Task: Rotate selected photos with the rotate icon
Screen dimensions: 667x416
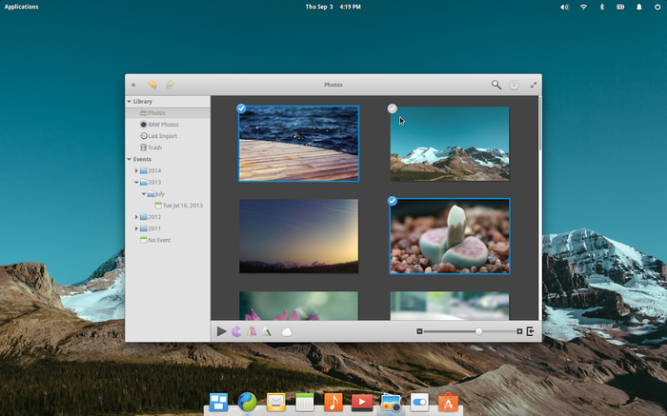Action: point(237,331)
